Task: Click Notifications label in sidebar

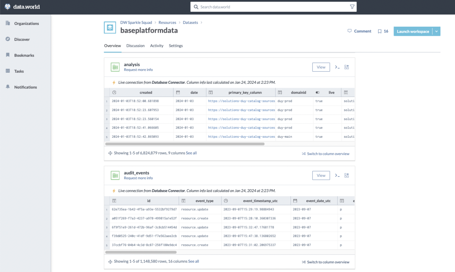Action: [x=26, y=87]
